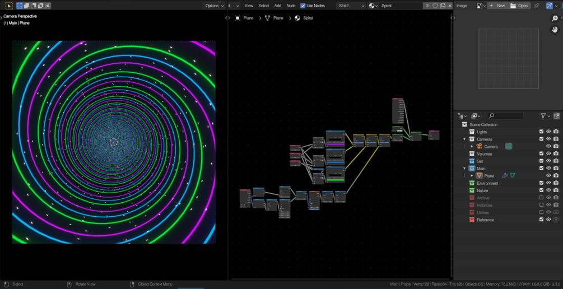Click the Fake User shield icon
Screen dimensions: 563x289
(435, 6)
